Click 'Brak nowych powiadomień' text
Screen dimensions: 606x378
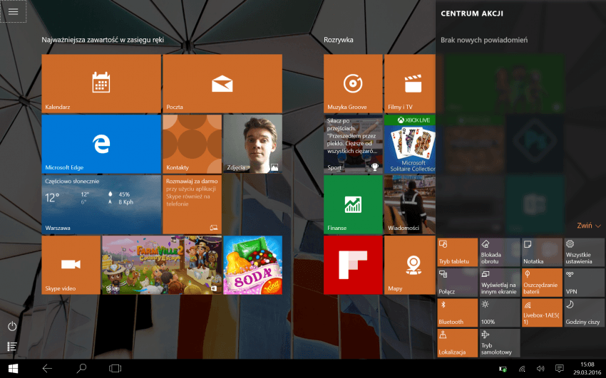pos(484,40)
